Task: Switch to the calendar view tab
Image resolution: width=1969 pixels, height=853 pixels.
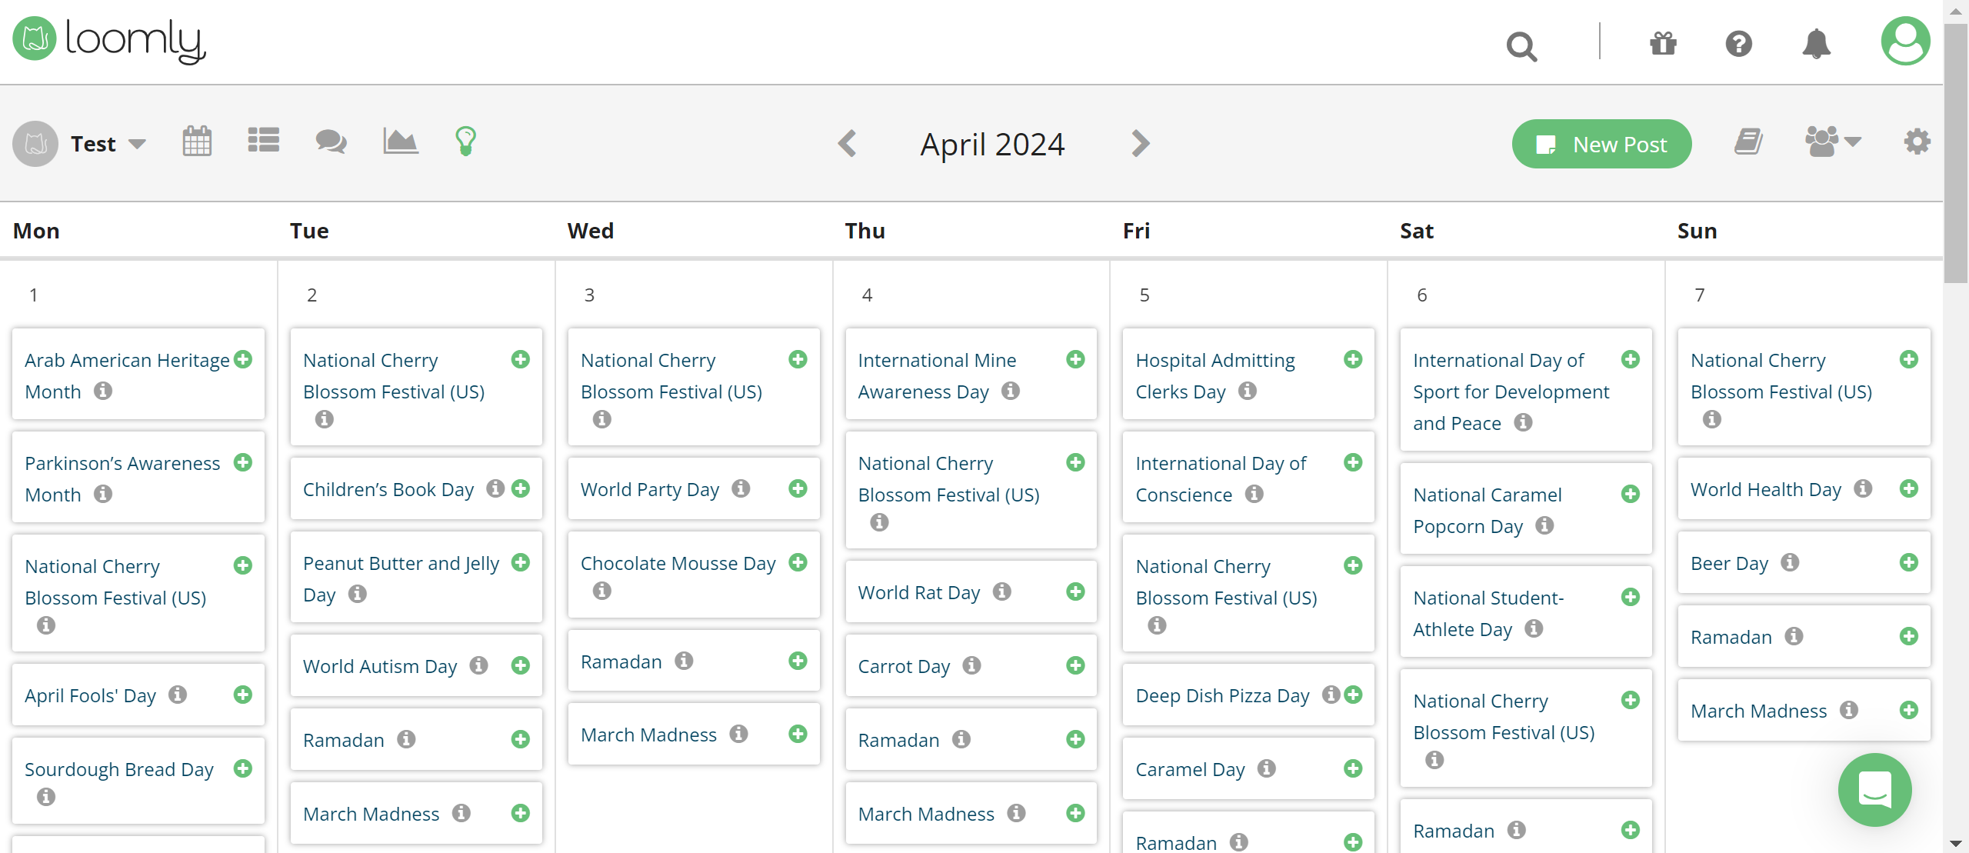Action: [x=196, y=141]
